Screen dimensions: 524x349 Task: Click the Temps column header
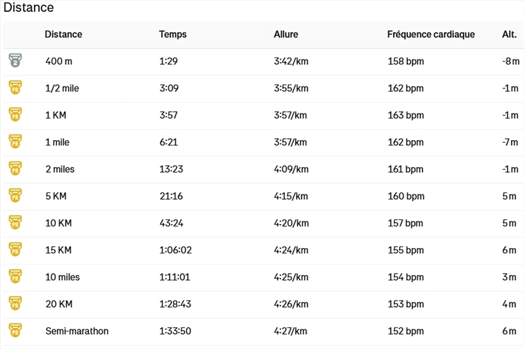(x=173, y=35)
